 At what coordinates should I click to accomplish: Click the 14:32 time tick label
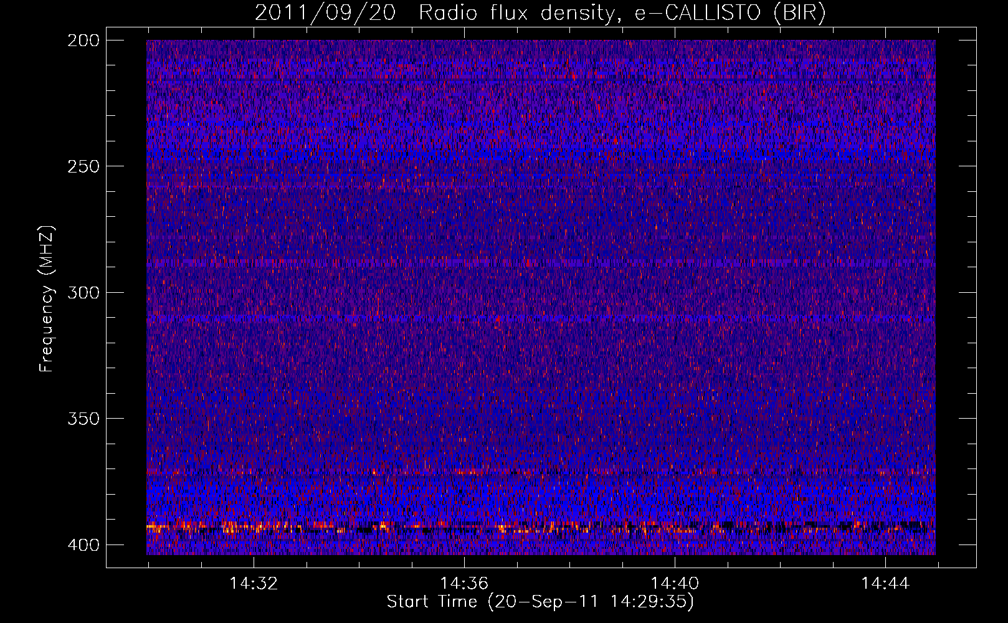pyautogui.click(x=254, y=584)
